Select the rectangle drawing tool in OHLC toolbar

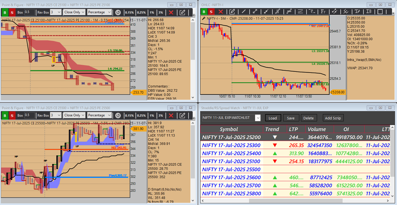380,12
